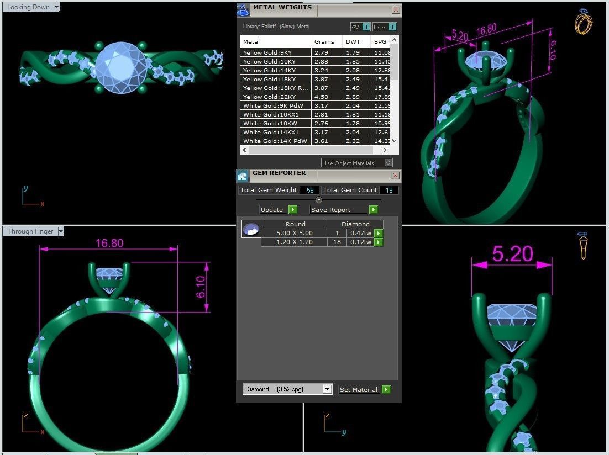
Task: Open the Diamond (3.52 spg) material dropdown
Action: pyautogui.click(x=327, y=389)
